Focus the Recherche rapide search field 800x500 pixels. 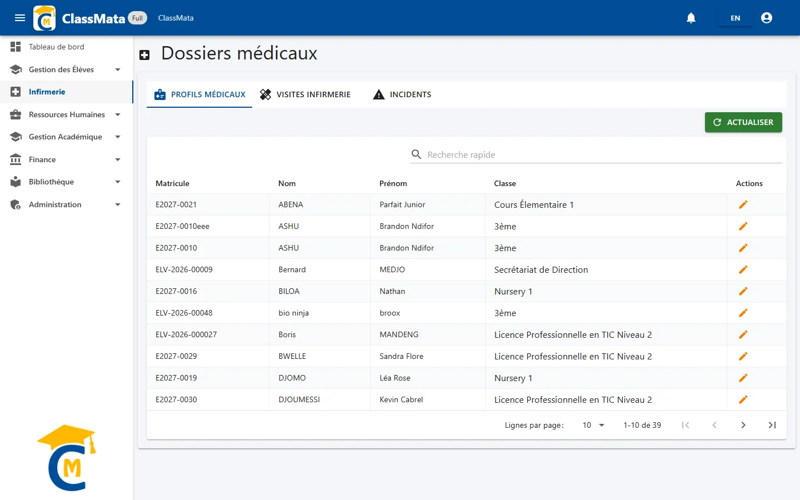click(x=603, y=154)
